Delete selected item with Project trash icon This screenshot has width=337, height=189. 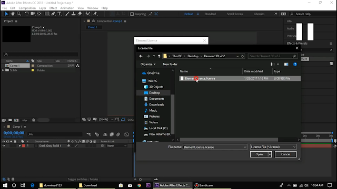point(34,120)
